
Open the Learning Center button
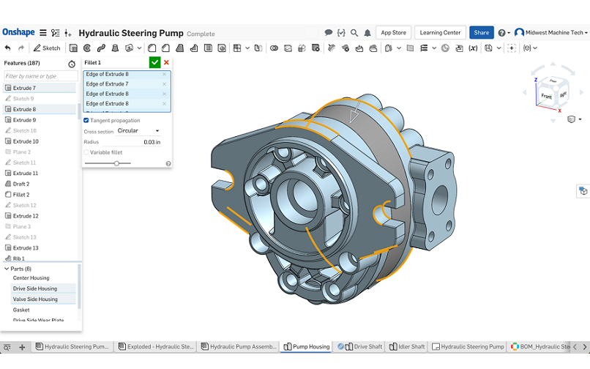(440, 33)
